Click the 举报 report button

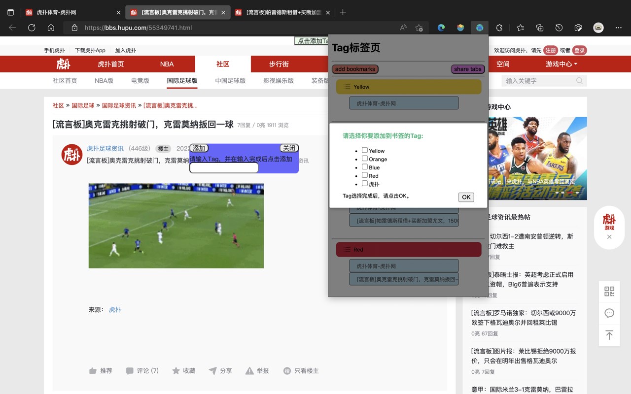pos(257,371)
